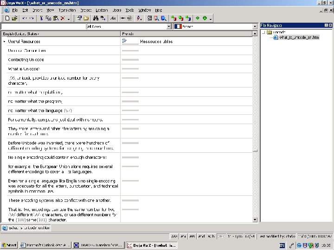Click the red X delete icon
This screenshot has width=334, height=250.
(63, 18)
